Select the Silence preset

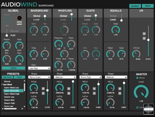(7, 81)
